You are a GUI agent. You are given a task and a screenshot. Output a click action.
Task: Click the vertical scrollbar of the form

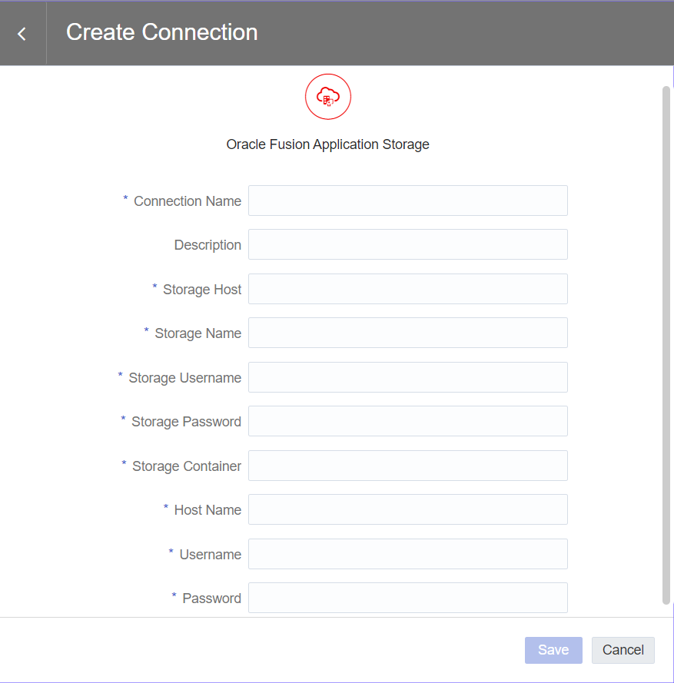(666, 346)
